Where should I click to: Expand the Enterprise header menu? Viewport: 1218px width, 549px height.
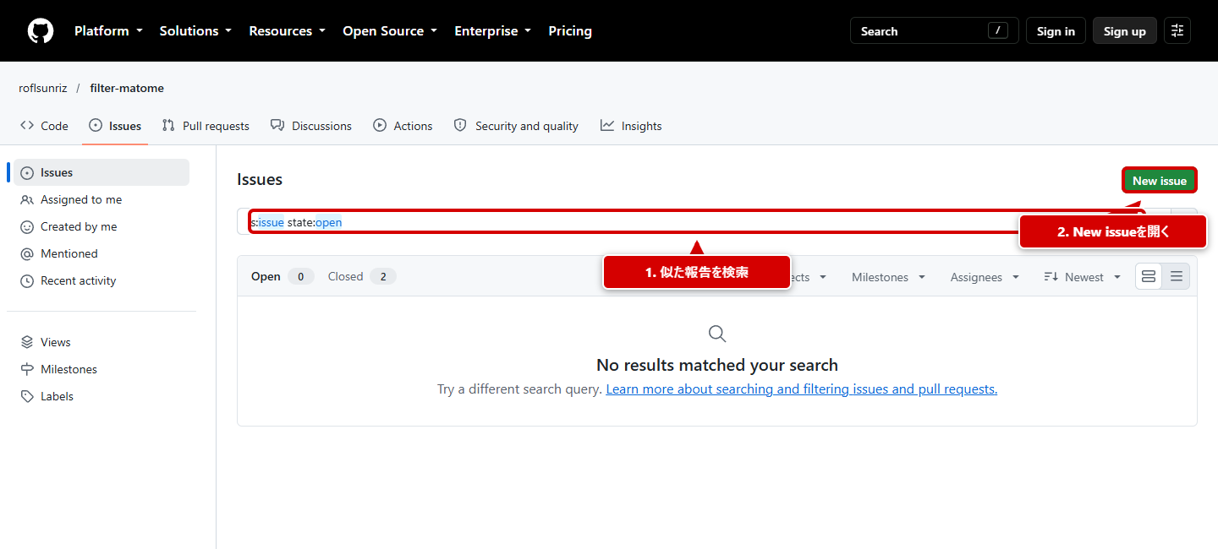click(492, 31)
